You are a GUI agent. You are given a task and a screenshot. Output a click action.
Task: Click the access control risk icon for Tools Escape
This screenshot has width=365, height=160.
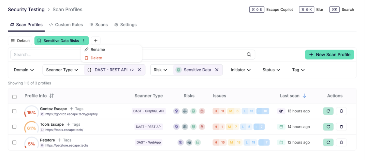[185, 127]
